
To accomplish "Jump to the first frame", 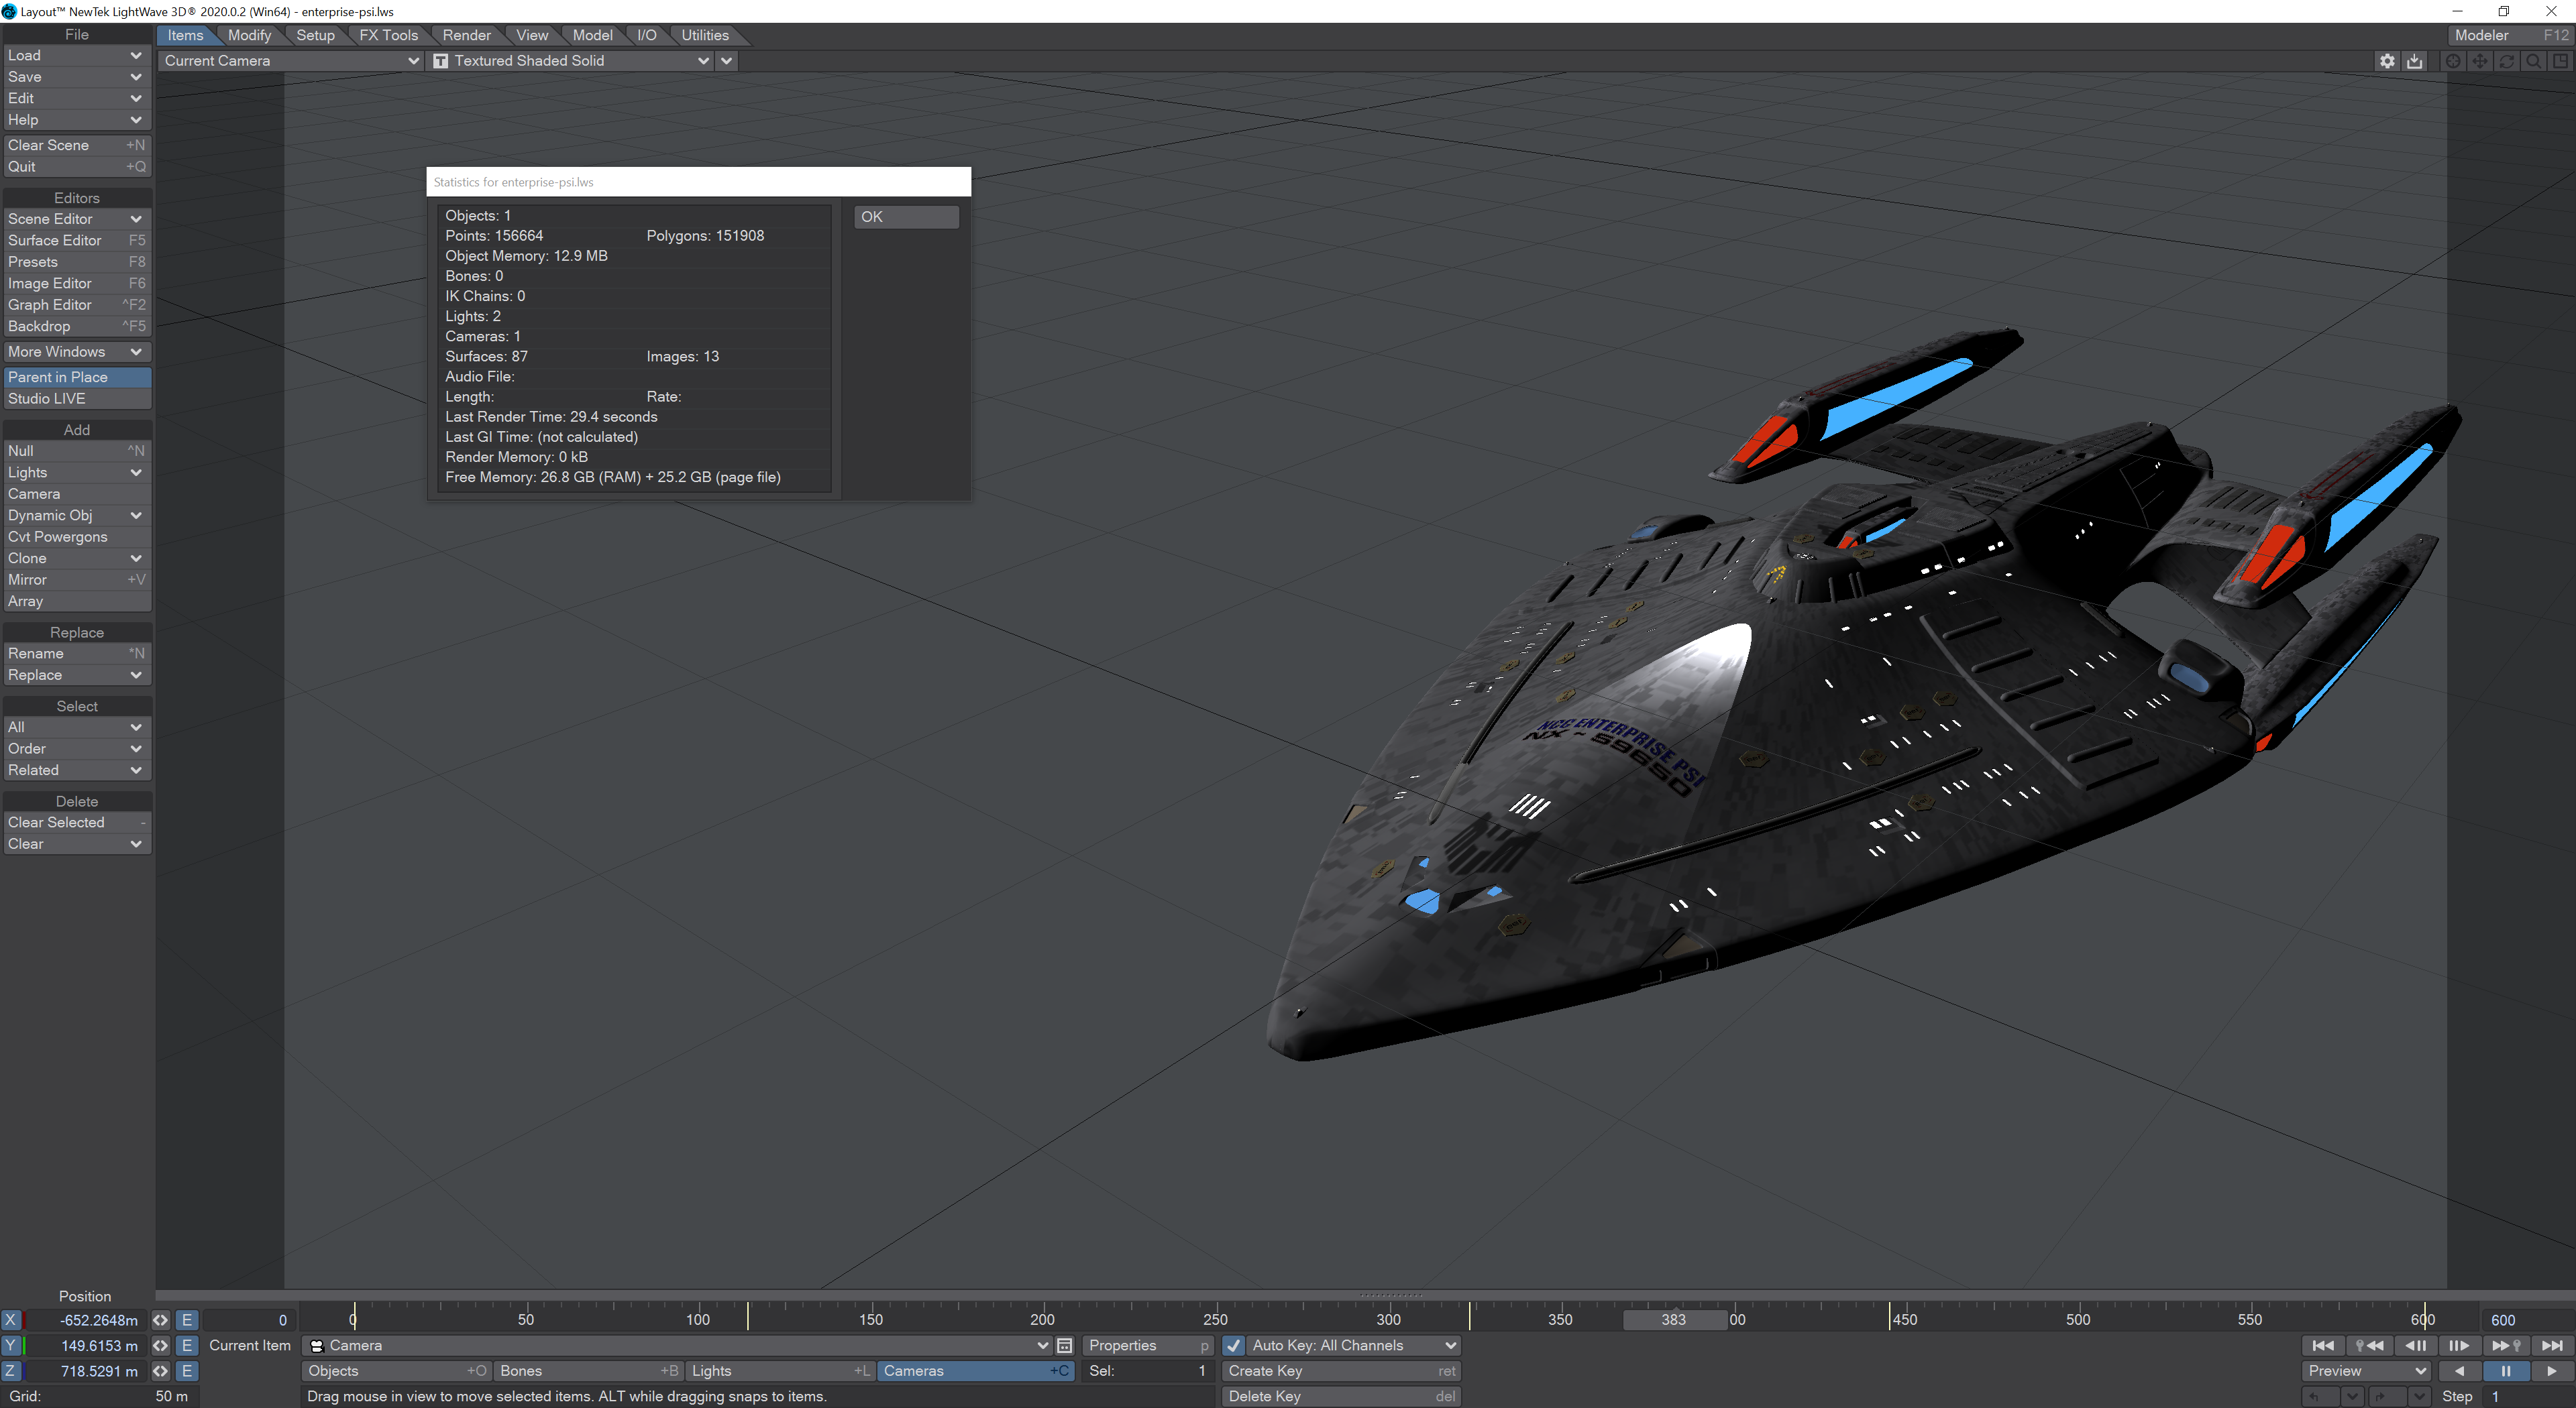I will point(2323,1345).
